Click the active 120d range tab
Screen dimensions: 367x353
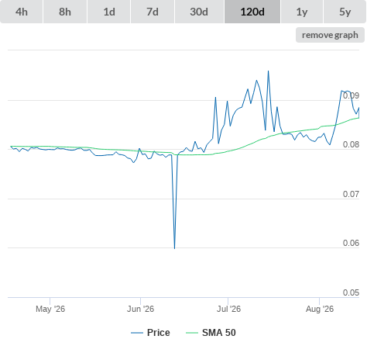tap(252, 12)
